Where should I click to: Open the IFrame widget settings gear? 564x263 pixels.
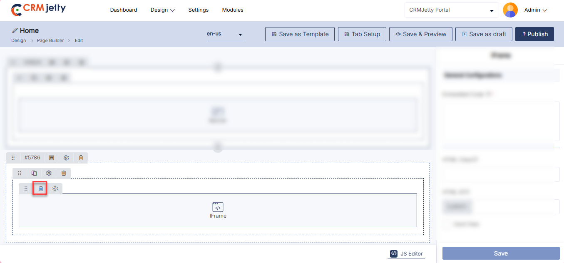(55, 189)
